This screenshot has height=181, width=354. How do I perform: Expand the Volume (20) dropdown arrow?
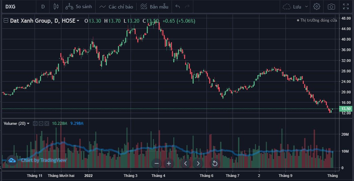point(28,123)
